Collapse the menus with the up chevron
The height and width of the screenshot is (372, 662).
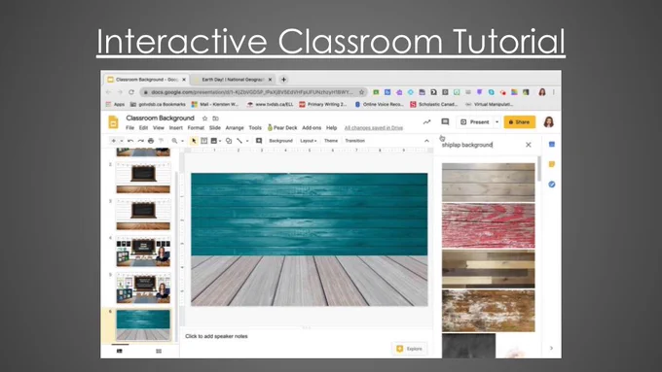point(426,141)
